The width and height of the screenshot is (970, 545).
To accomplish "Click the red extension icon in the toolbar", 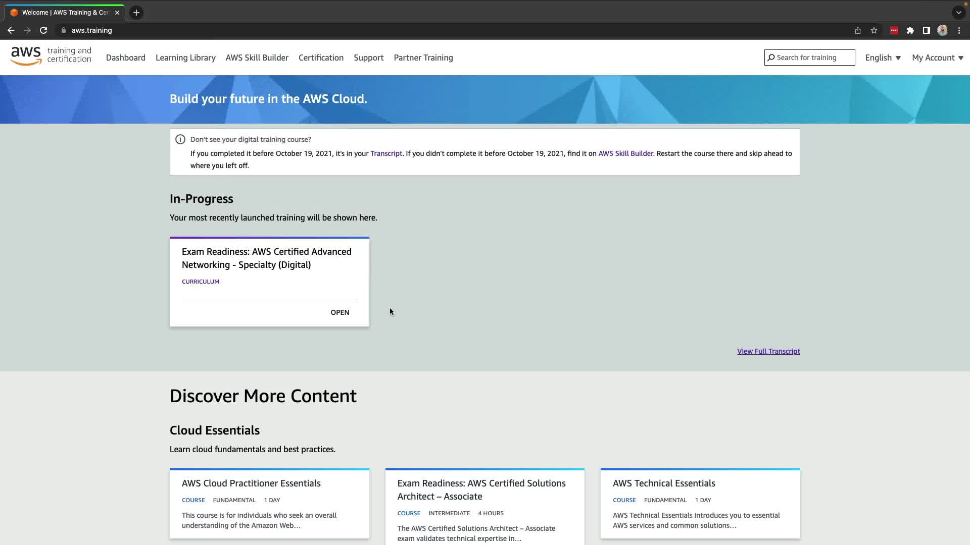I will (894, 30).
